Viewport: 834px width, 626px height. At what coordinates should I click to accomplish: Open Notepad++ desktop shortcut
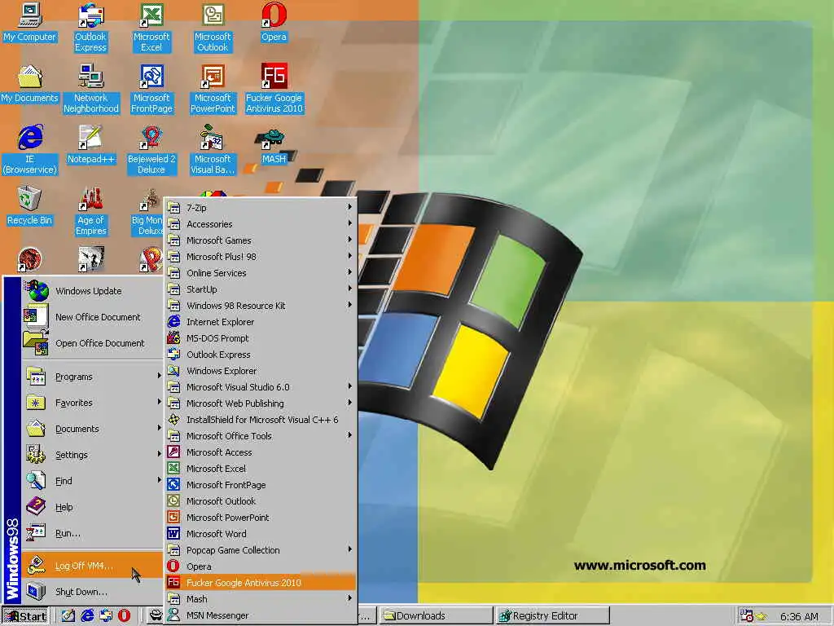tap(91, 145)
